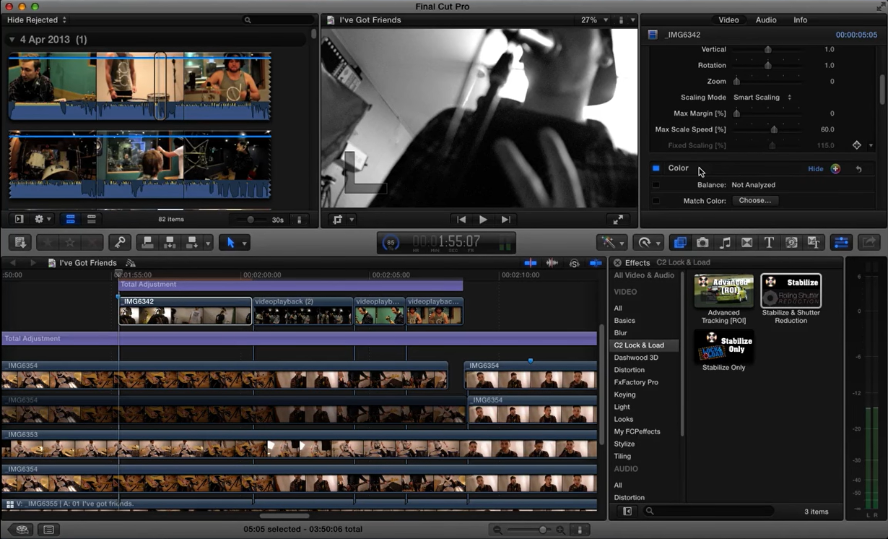The height and width of the screenshot is (539, 888).
Task: Open the Themes browser icon
Action: [x=814, y=243]
